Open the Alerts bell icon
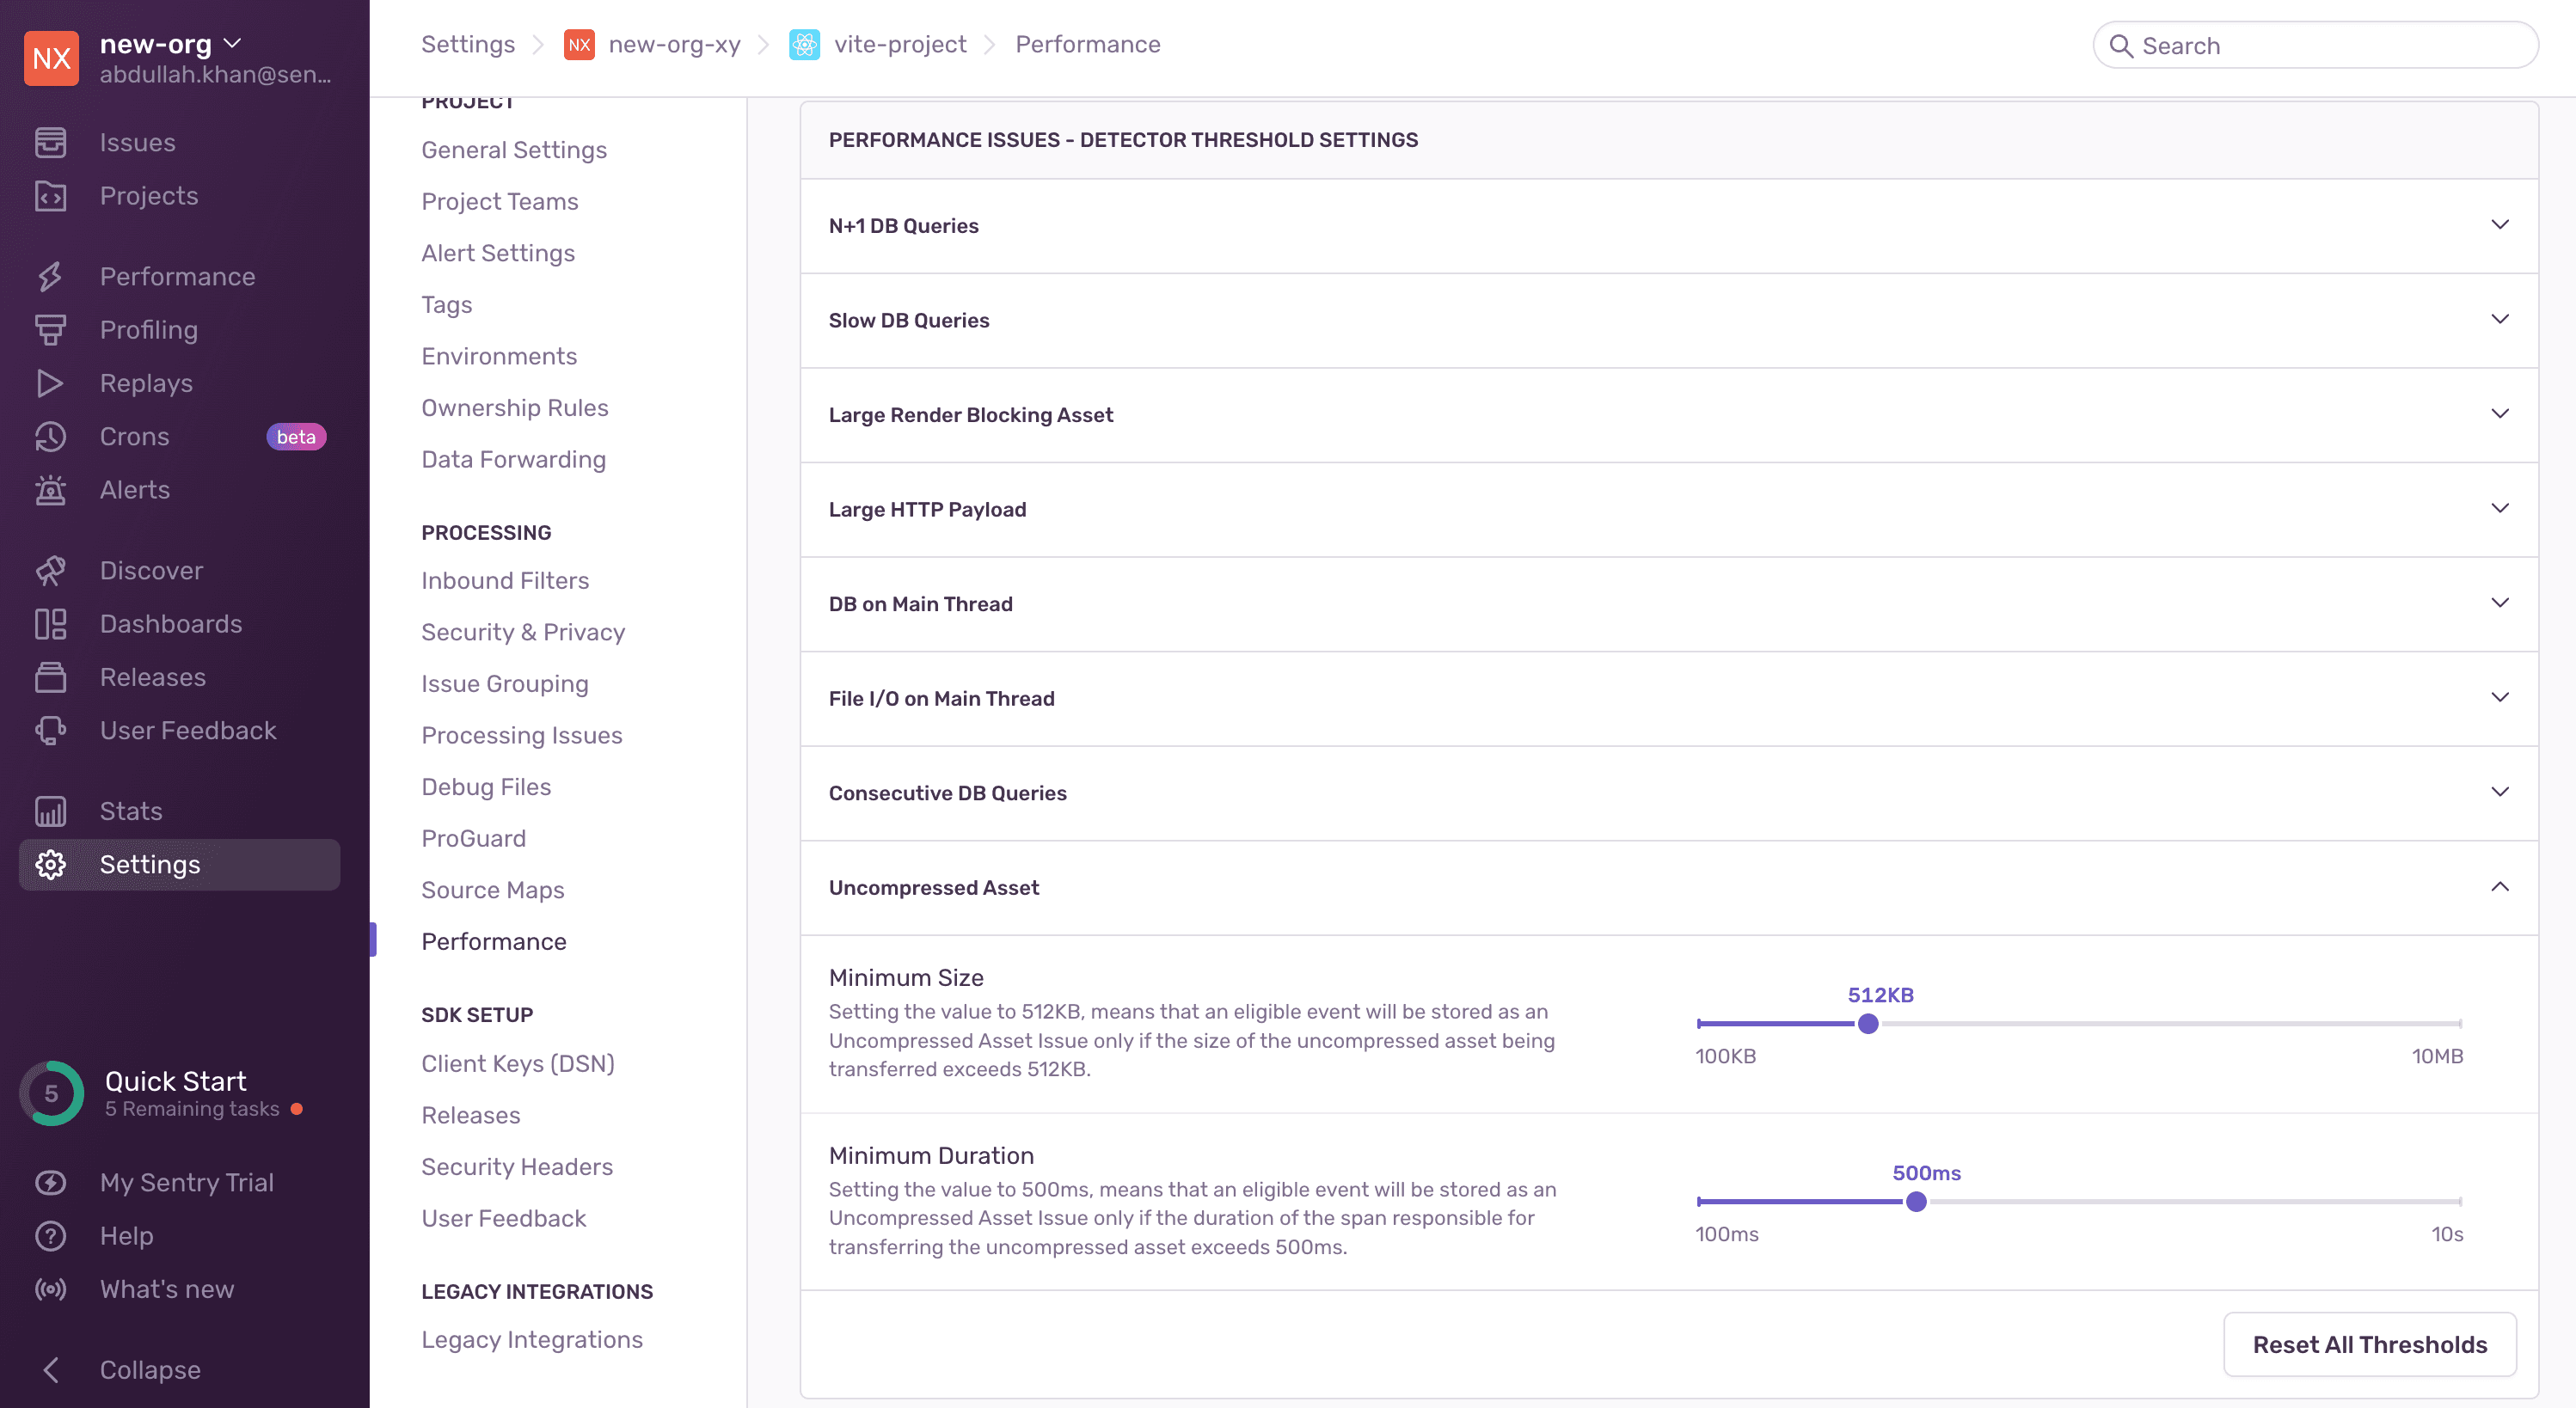The image size is (2576, 1408). tap(51, 490)
